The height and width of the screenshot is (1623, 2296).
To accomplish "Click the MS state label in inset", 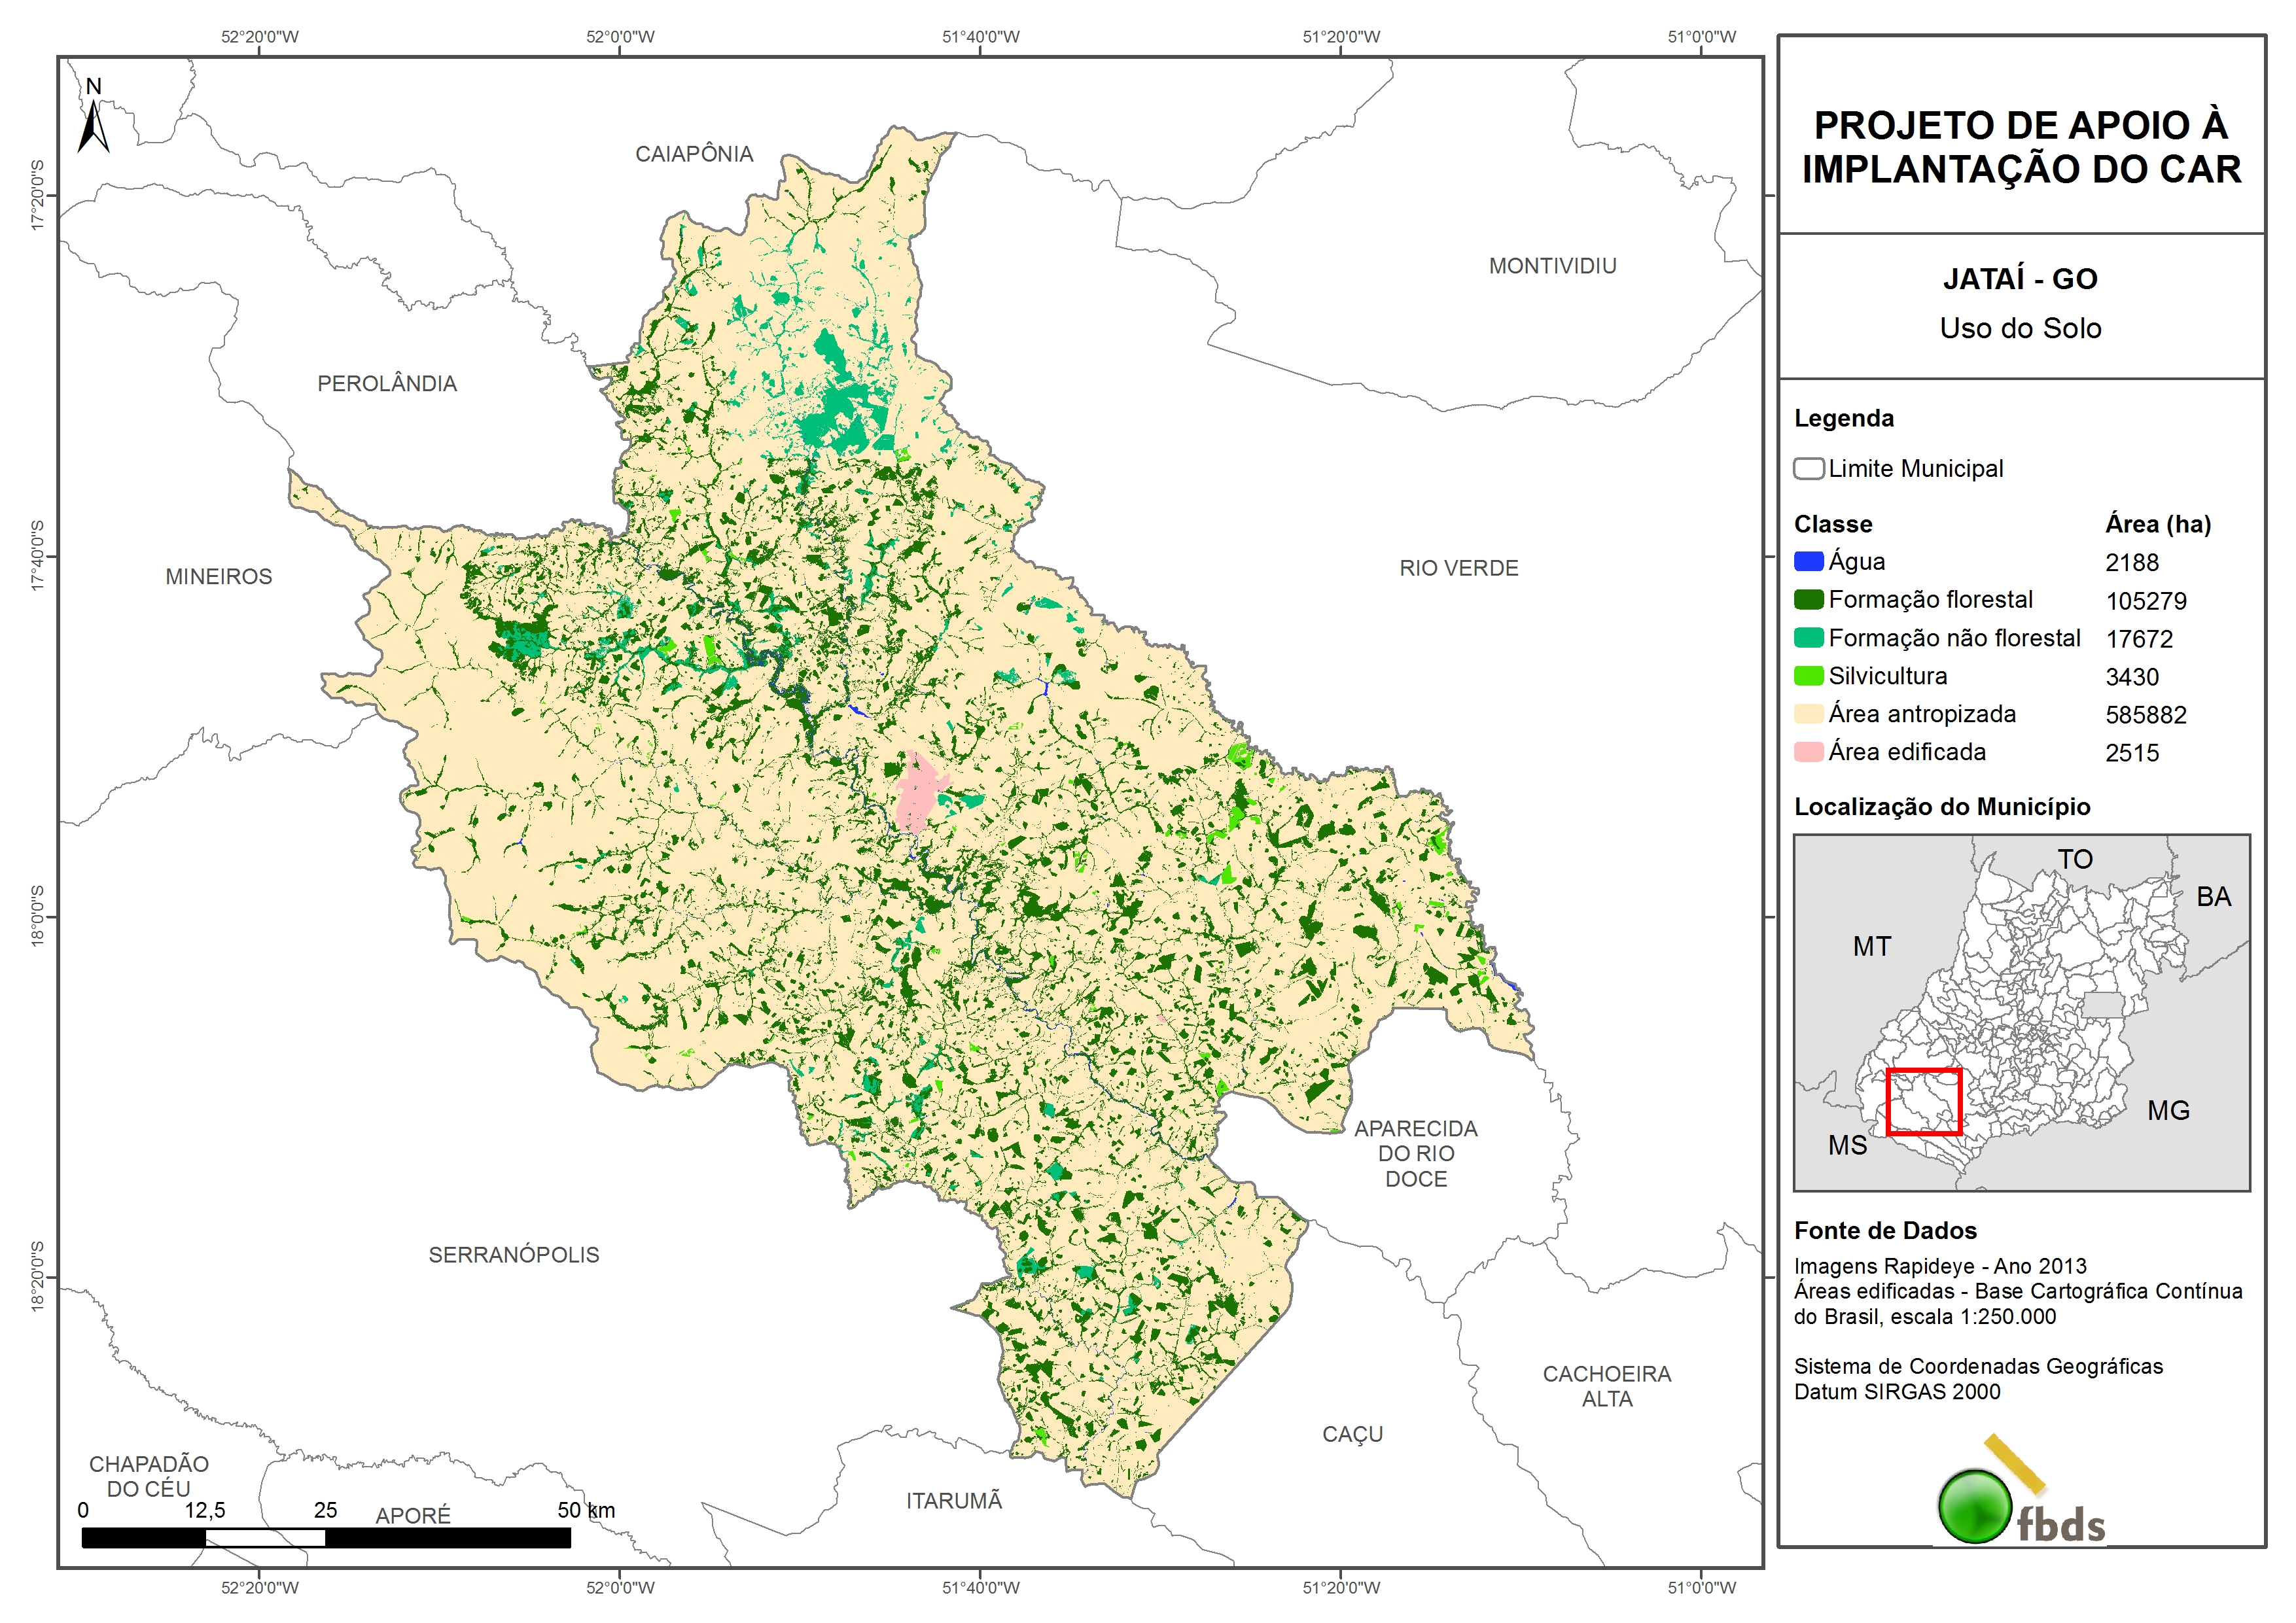I will (1847, 1145).
